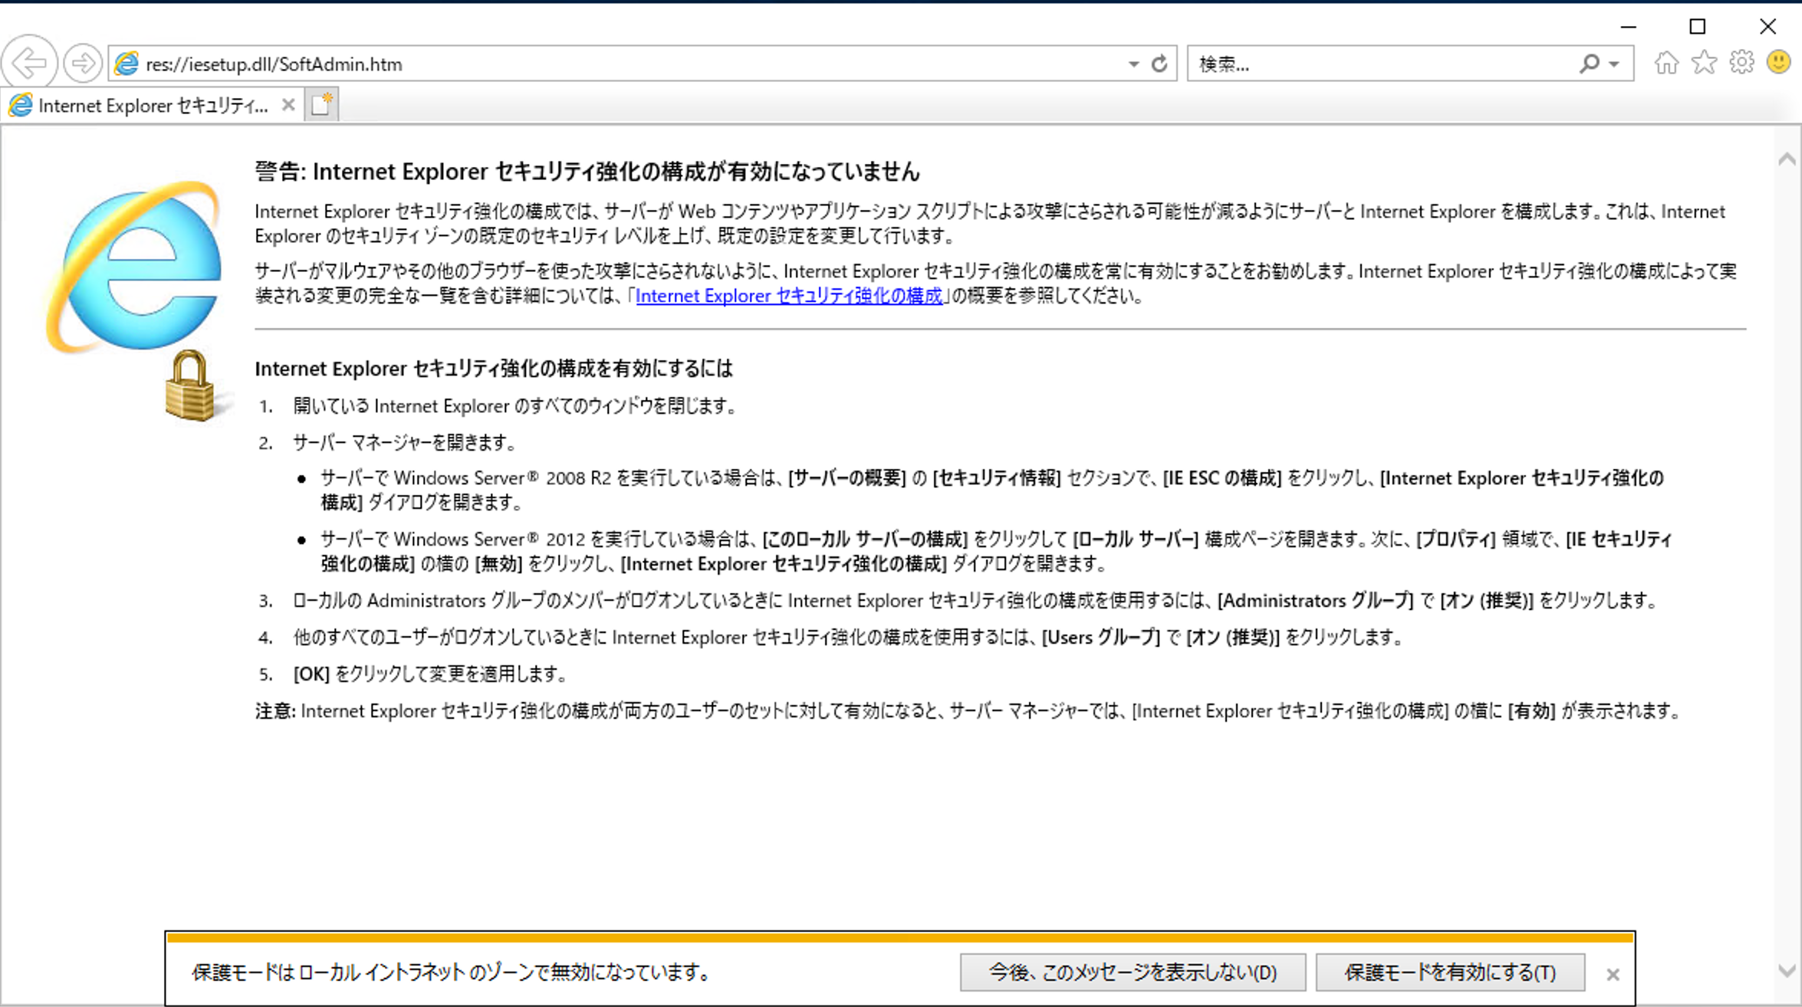Click 保護モードを有効にする(T) button
Image resolution: width=1802 pixels, height=1007 pixels.
pyautogui.click(x=1450, y=973)
